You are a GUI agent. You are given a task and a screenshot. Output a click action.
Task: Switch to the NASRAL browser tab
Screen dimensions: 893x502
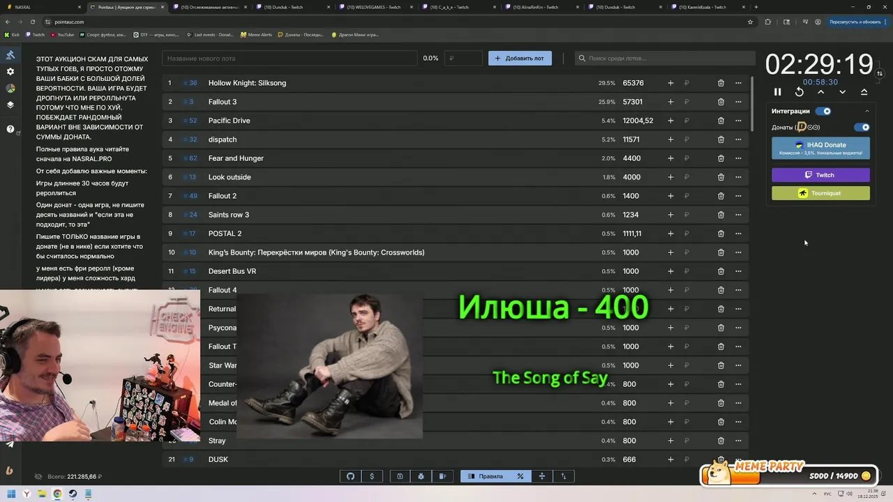coord(42,7)
